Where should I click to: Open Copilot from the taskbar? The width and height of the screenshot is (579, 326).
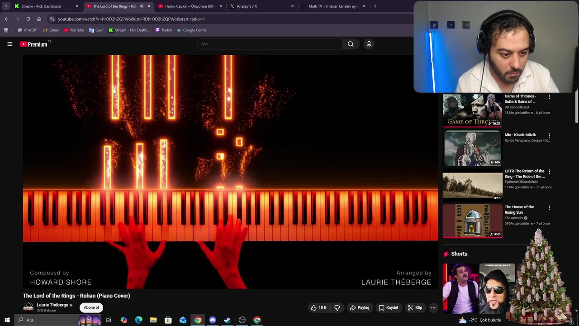click(123, 320)
